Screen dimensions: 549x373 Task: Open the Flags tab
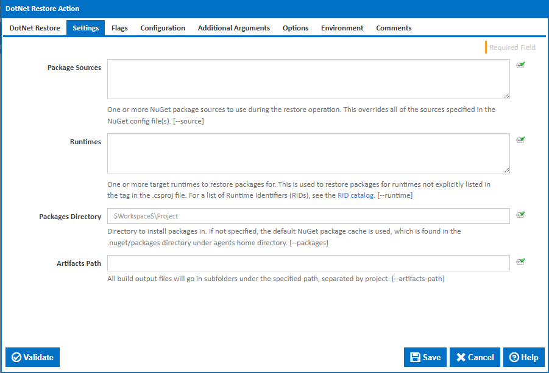coord(119,27)
